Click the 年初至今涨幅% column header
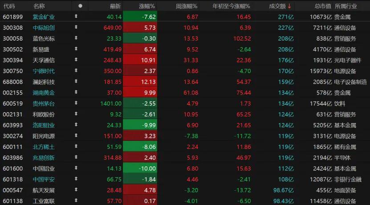This screenshot has width=370, height=205. 231,6
